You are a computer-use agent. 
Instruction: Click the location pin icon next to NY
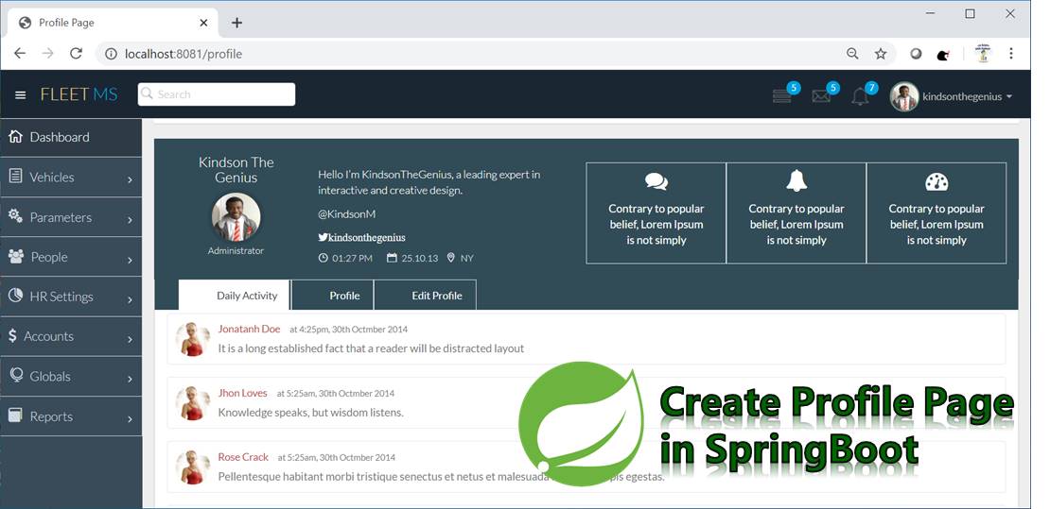coord(450,258)
